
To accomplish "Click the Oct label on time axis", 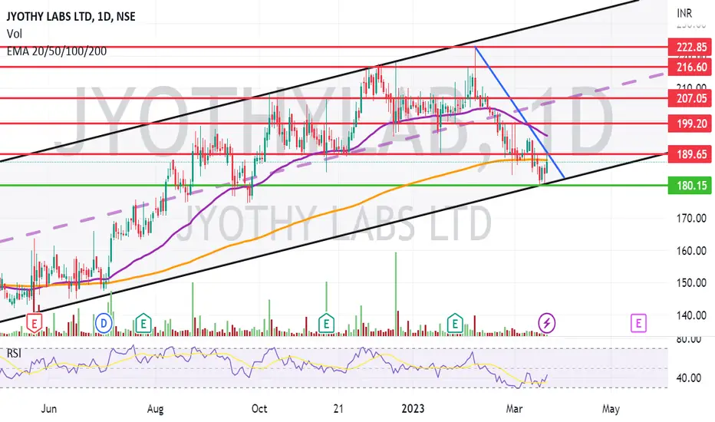I will click(259, 408).
